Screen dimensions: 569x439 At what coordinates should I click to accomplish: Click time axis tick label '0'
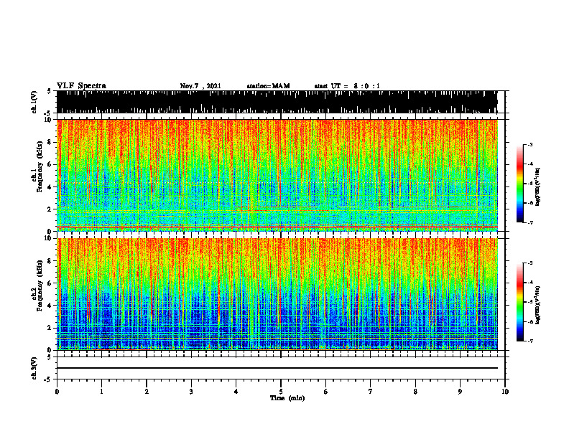point(57,392)
